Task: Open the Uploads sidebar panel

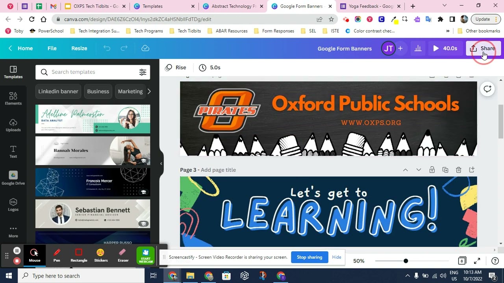Action: [13, 125]
